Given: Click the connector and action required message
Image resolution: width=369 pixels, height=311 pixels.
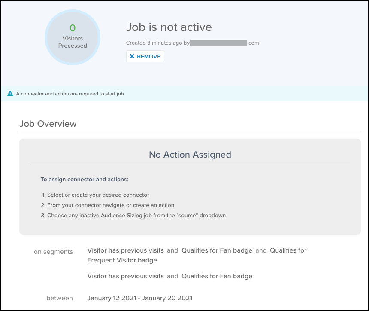Looking at the screenshot, I should click(70, 93).
